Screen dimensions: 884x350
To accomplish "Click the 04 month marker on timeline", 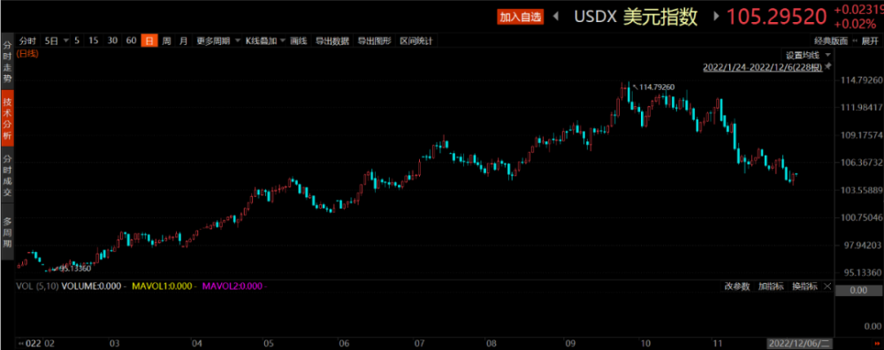I will pyautogui.click(x=197, y=343).
